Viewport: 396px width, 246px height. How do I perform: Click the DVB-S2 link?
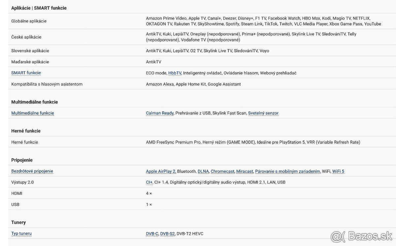pos(167,234)
